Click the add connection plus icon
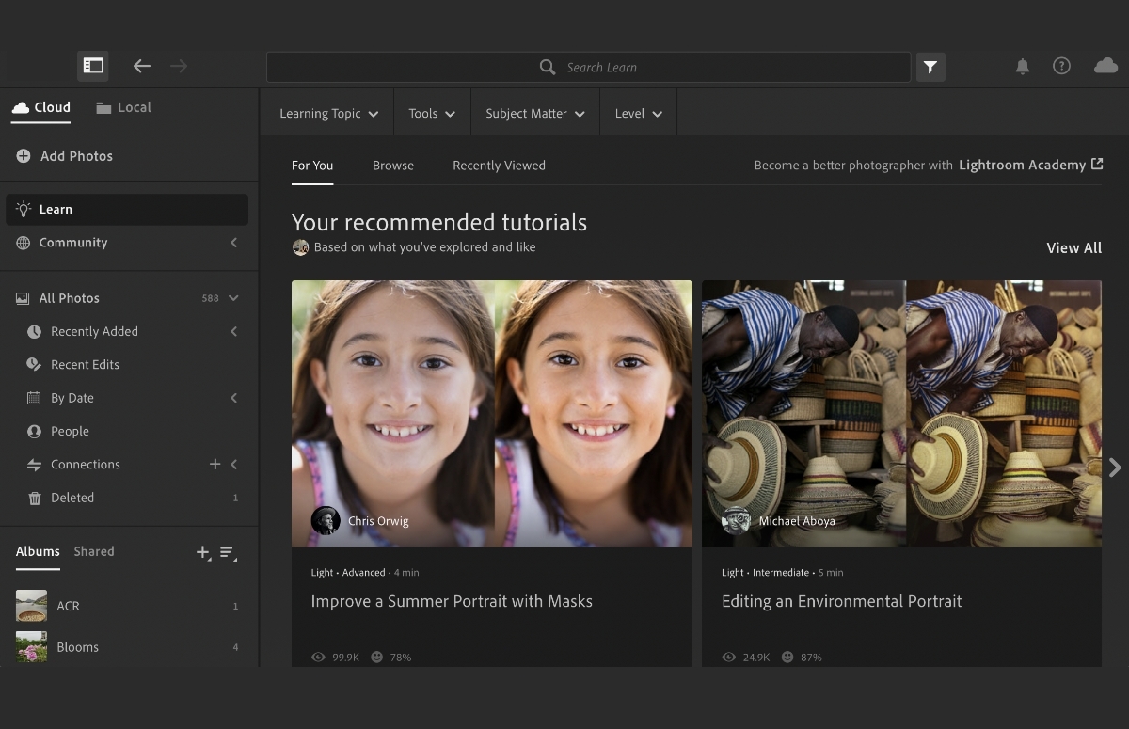 (x=215, y=464)
